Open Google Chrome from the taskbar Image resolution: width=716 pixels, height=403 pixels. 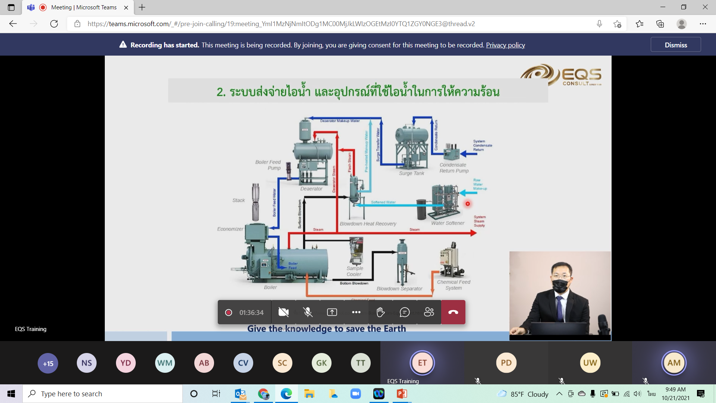click(264, 394)
